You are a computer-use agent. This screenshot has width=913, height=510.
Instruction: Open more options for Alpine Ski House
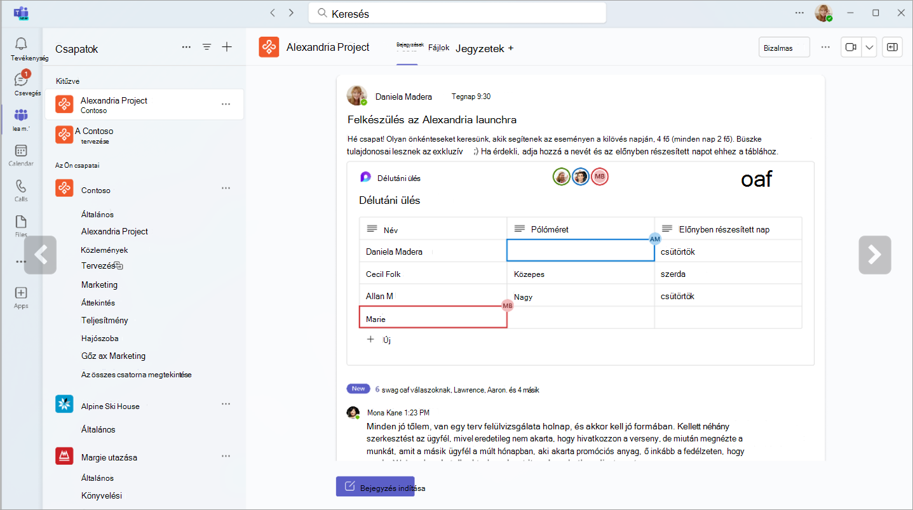click(226, 404)
